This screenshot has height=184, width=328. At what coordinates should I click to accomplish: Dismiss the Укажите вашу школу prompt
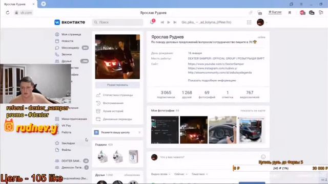[139, 132]
